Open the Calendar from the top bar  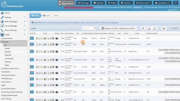click(x=98, y=3)
